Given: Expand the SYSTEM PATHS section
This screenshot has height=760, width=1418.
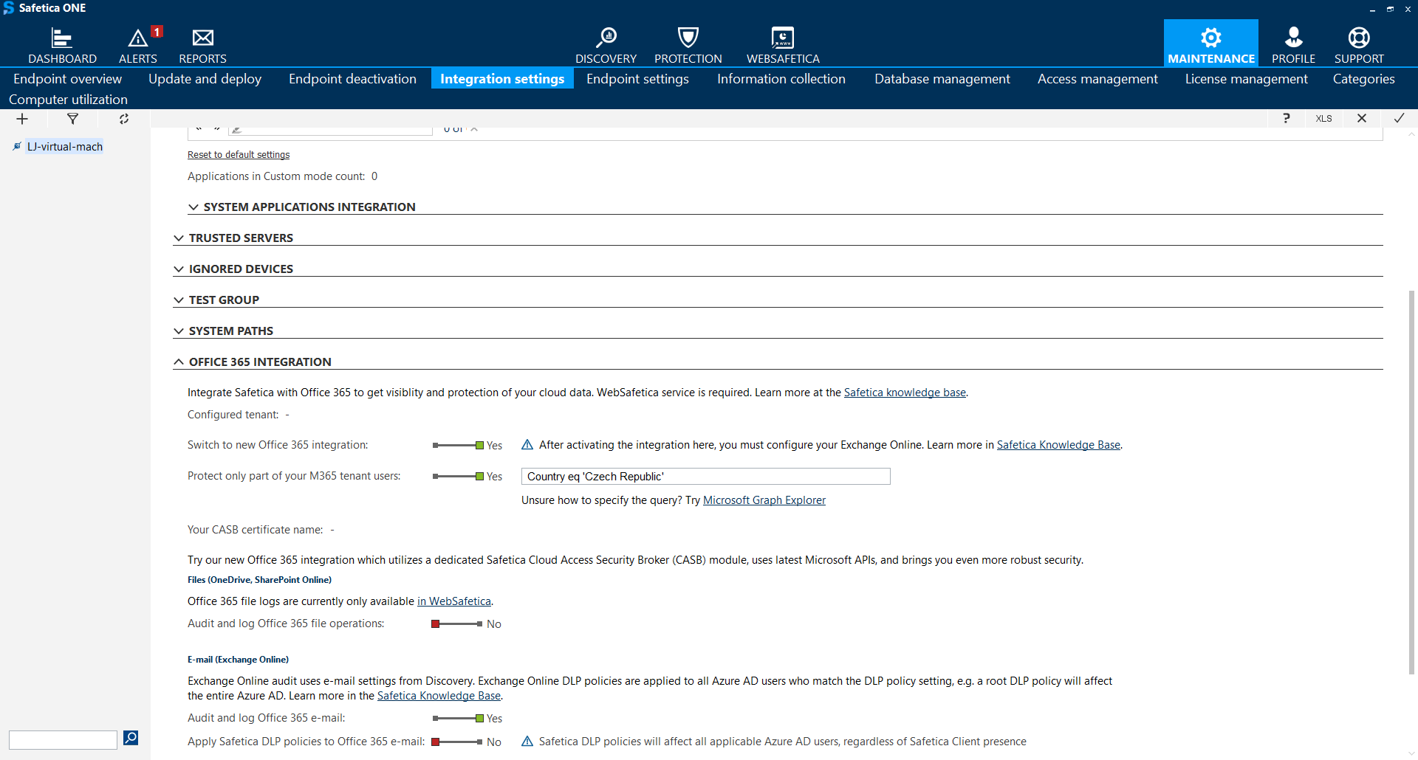Looking at the screenshot, I should [179, 331].
